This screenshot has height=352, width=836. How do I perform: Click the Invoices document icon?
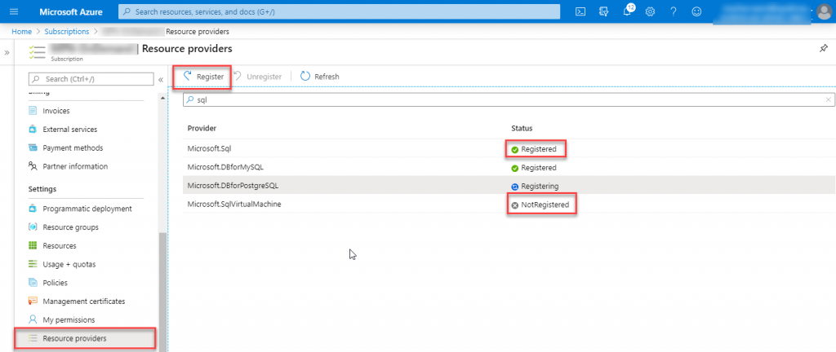tap(33, 111)
